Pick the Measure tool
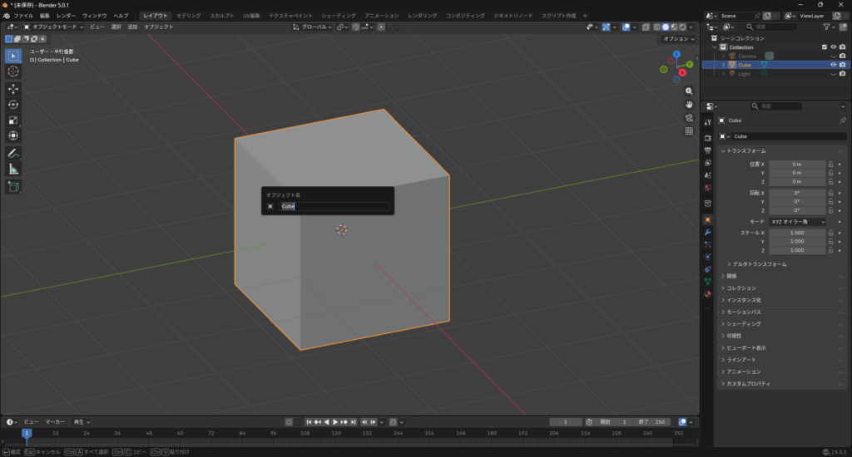852x457 pixels. click(13, 170)
